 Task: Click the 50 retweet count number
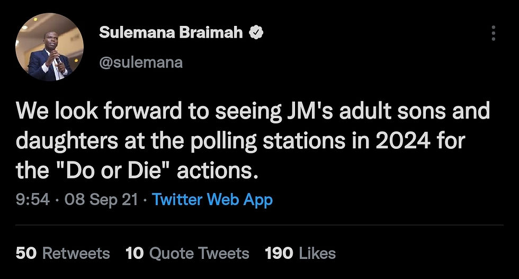pos(26,253)
